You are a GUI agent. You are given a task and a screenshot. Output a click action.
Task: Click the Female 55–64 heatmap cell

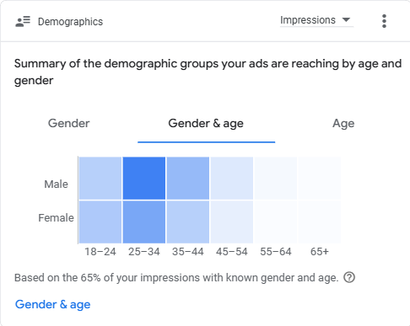(x=276, y=222)
